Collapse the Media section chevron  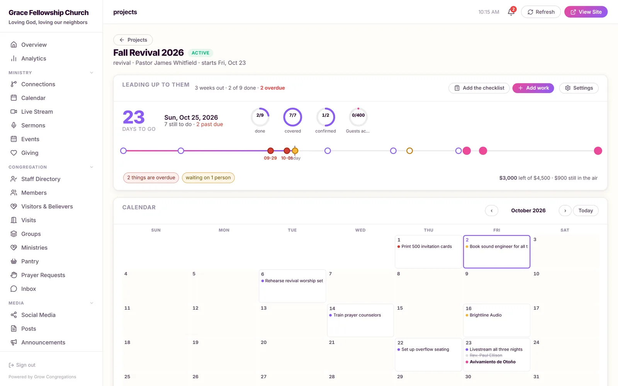coord(92,303)
